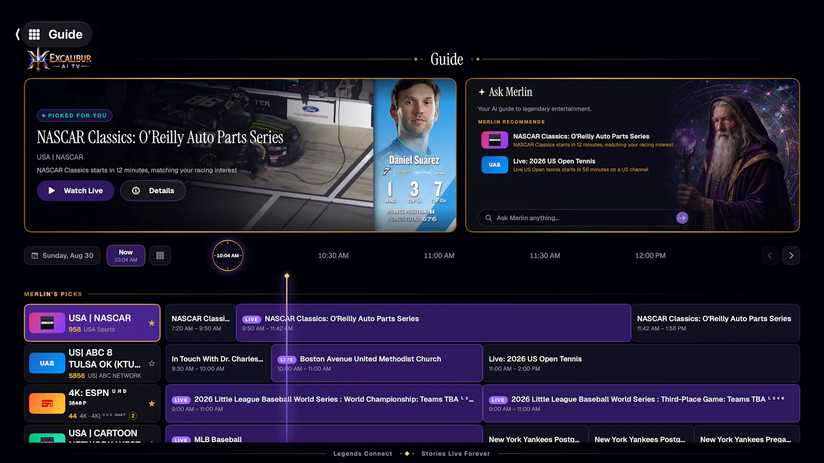
Task: Select the 10:30 AM time slot
Action: pyautogui.click(x=333, y=256)
